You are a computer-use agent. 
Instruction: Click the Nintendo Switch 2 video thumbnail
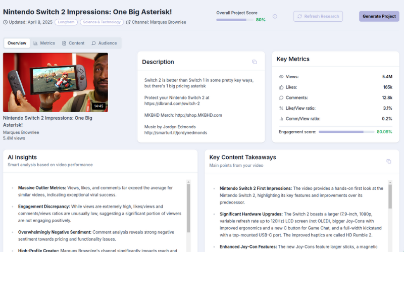56,82
